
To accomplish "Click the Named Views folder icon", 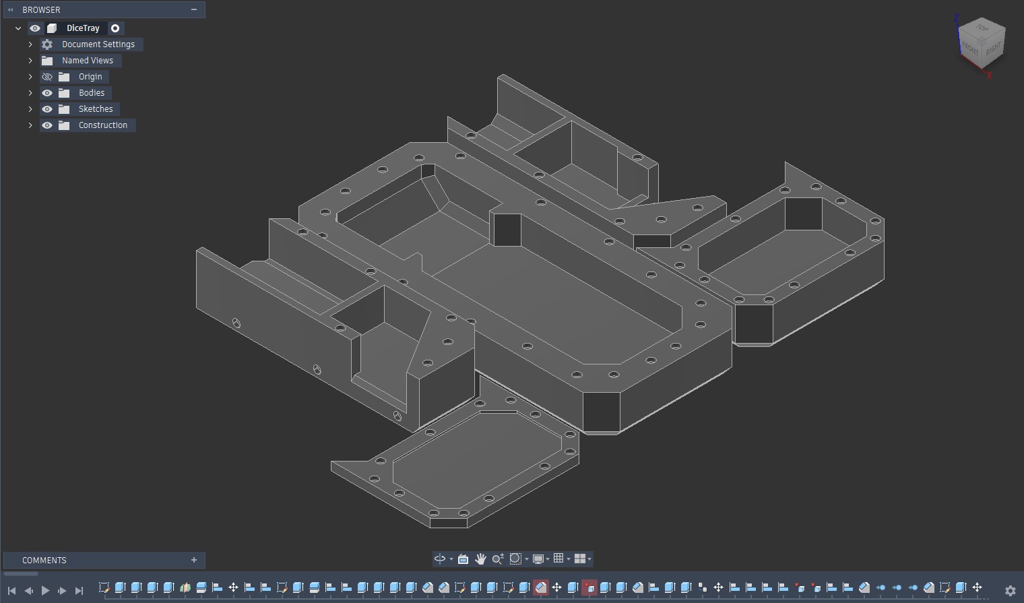I will tap(47, 61).
